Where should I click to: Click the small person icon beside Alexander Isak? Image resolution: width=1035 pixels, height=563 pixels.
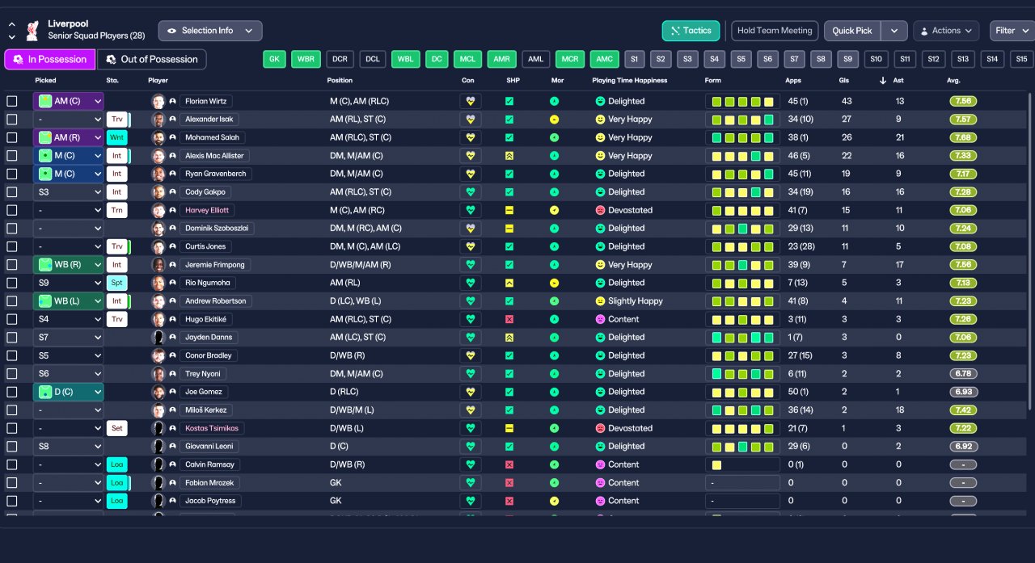(x=172, y=120)
